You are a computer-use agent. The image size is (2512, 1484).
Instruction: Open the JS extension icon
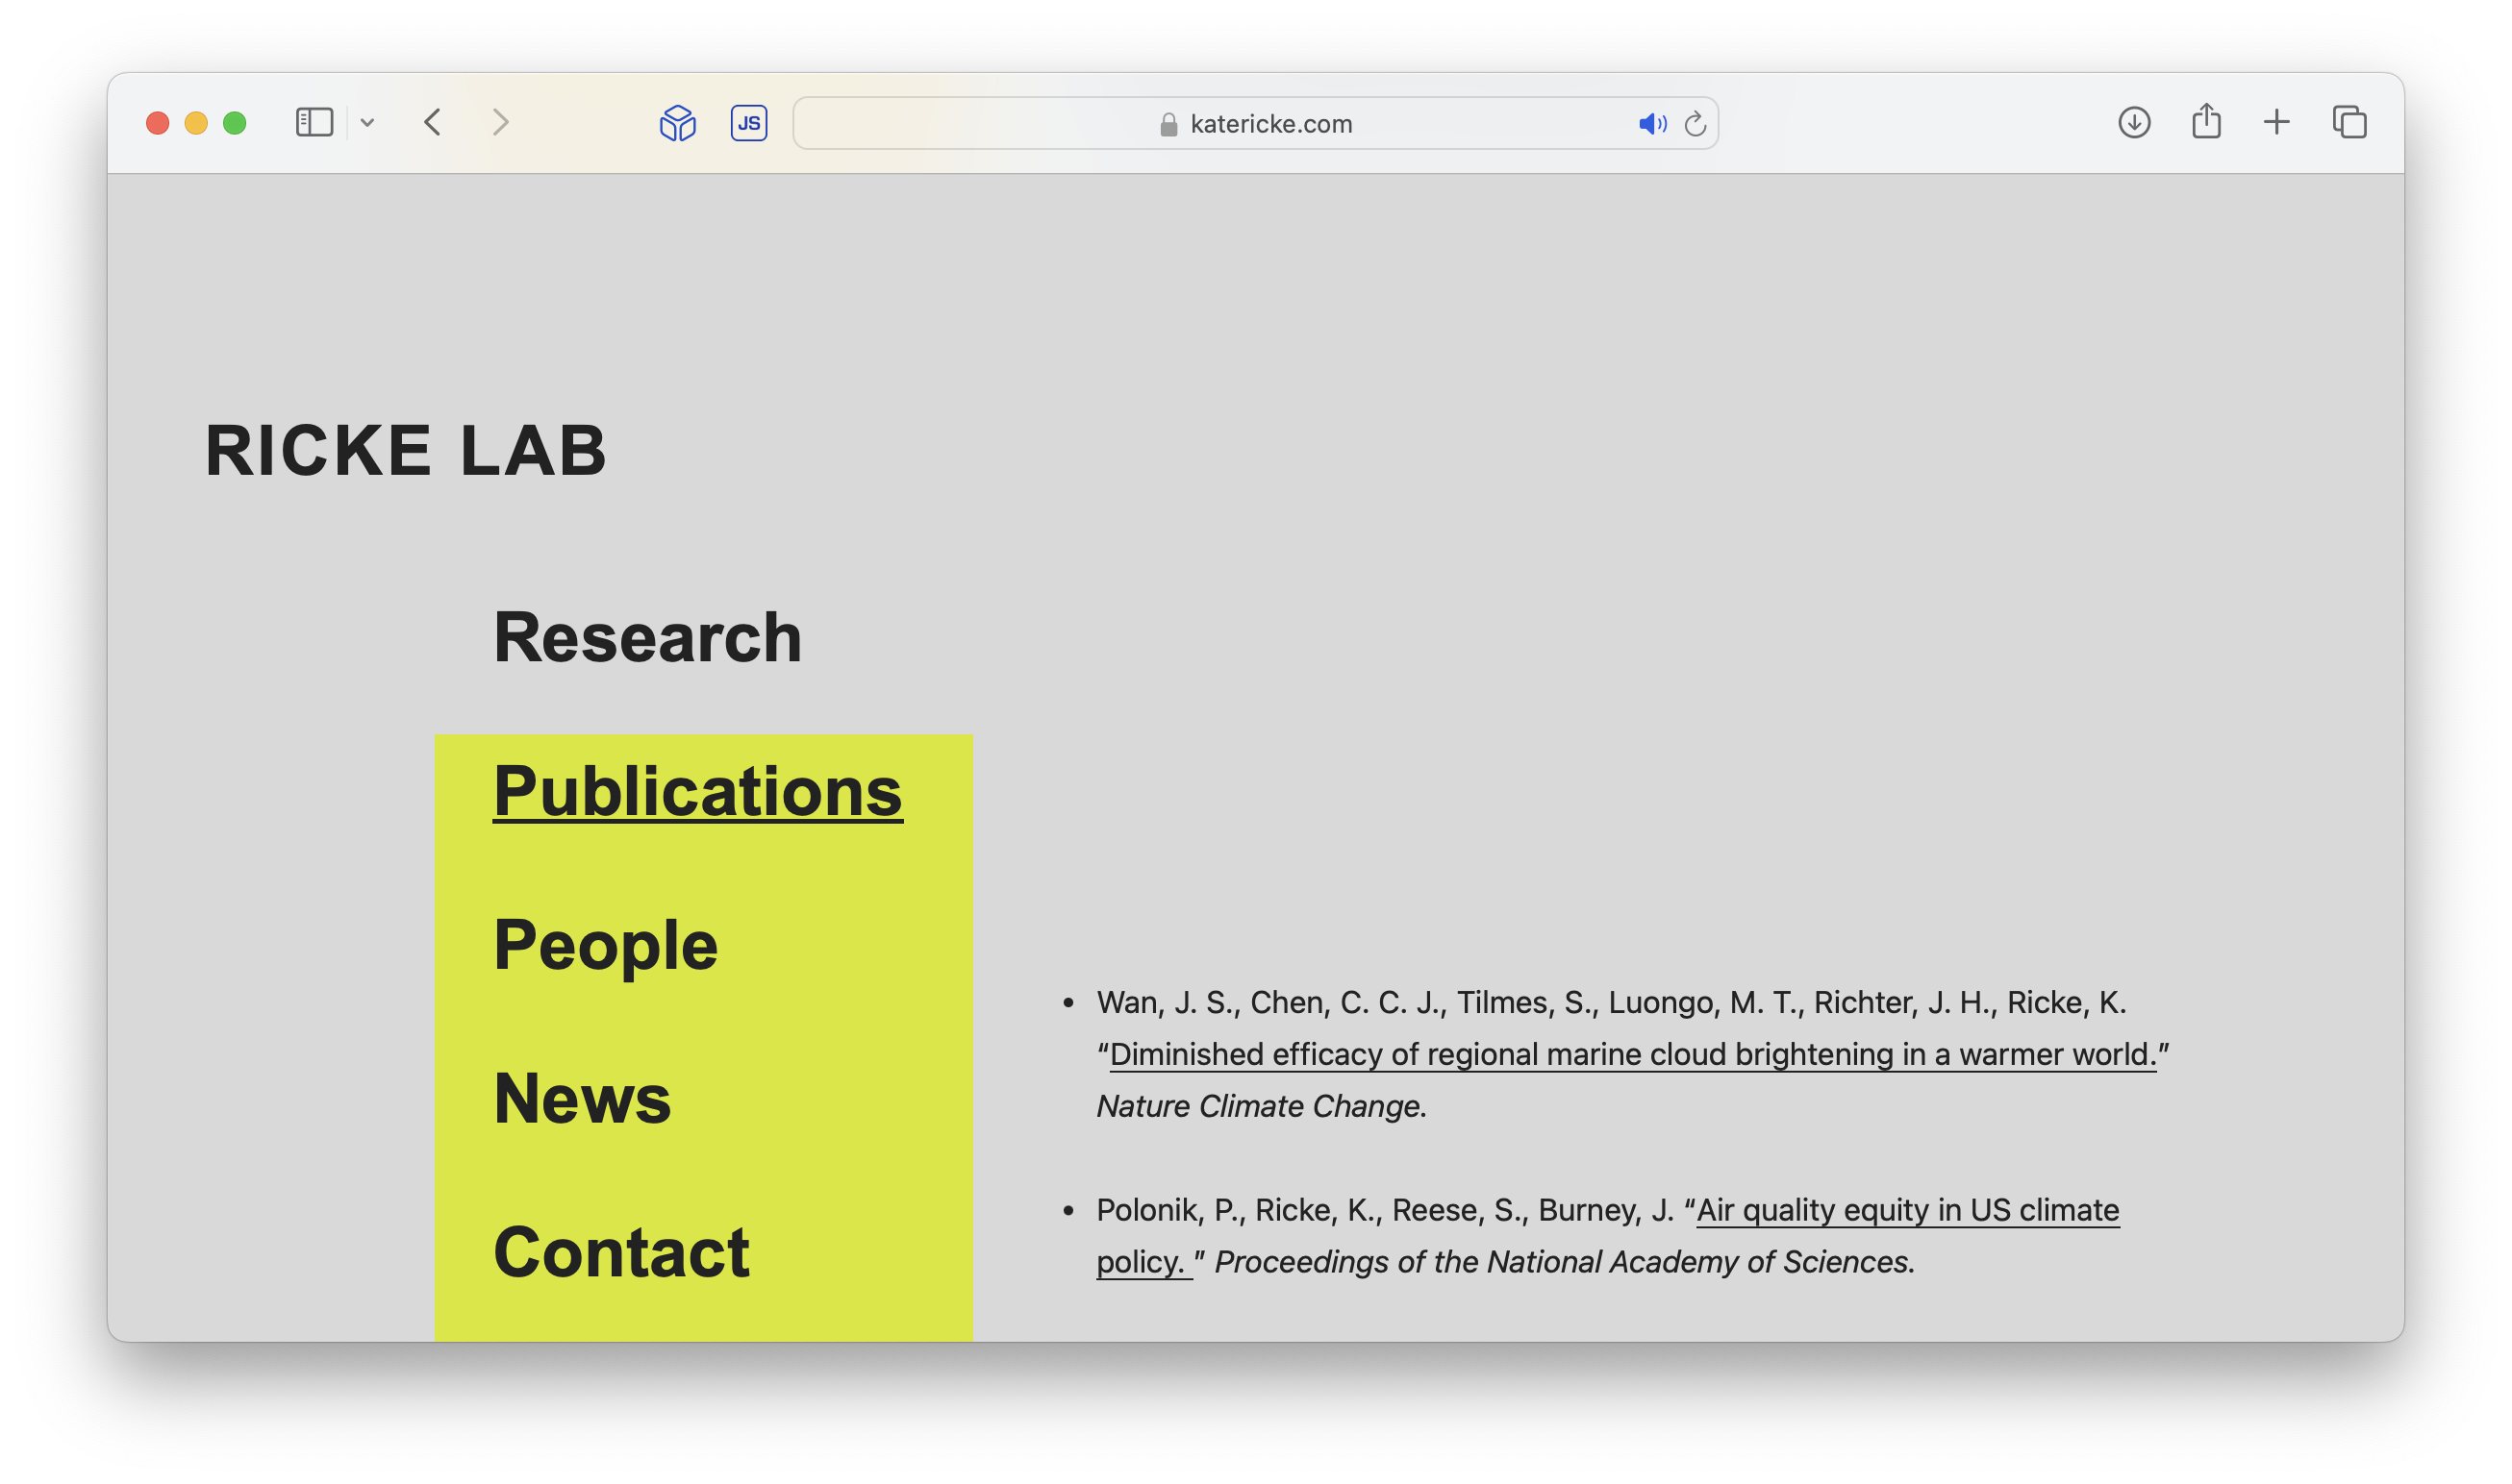(x=748, y=123)
